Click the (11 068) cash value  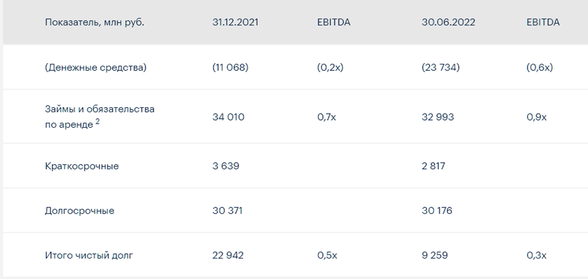(x=230, y=67)
